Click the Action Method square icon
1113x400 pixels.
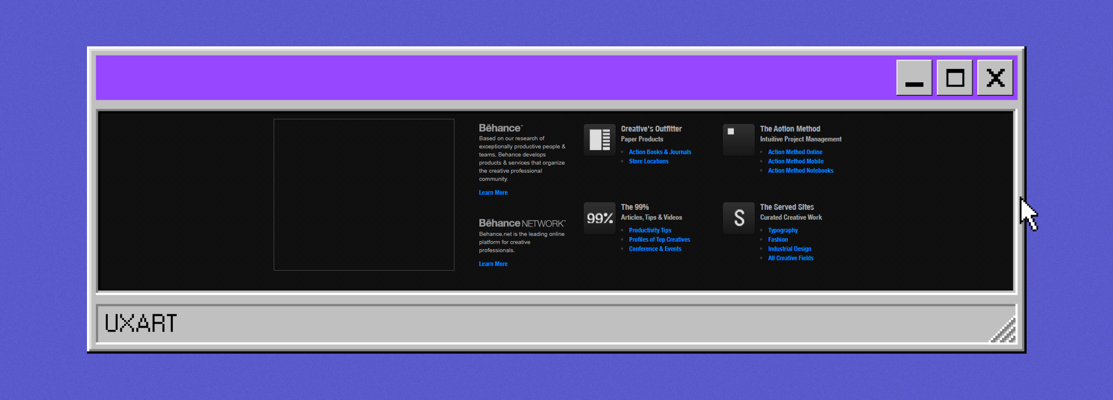pyautogui.click(x=739, y=140)
